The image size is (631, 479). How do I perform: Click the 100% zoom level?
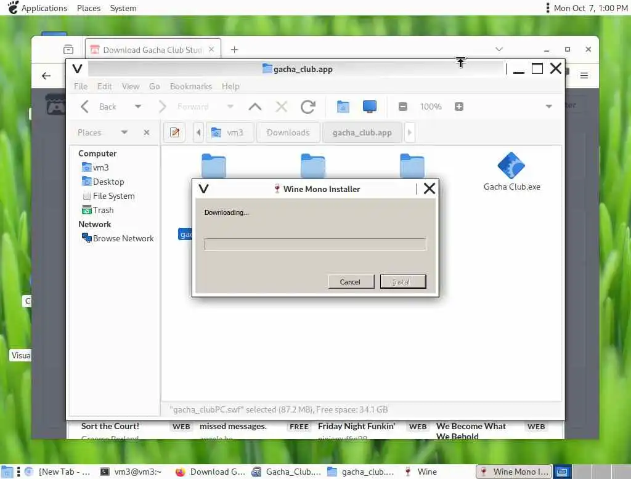click(431, 107)
